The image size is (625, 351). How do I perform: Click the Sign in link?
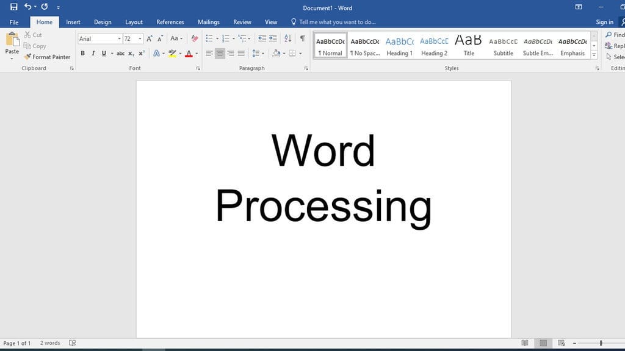(604, 21)
